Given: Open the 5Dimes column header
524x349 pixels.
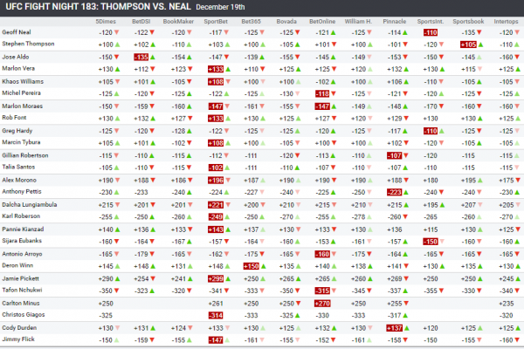Looking at the screenshot, I should tap(106, 21).
